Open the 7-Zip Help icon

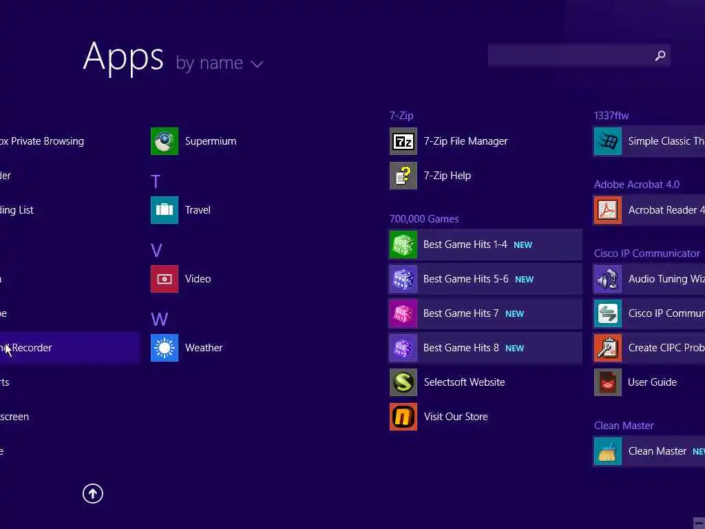403,176
